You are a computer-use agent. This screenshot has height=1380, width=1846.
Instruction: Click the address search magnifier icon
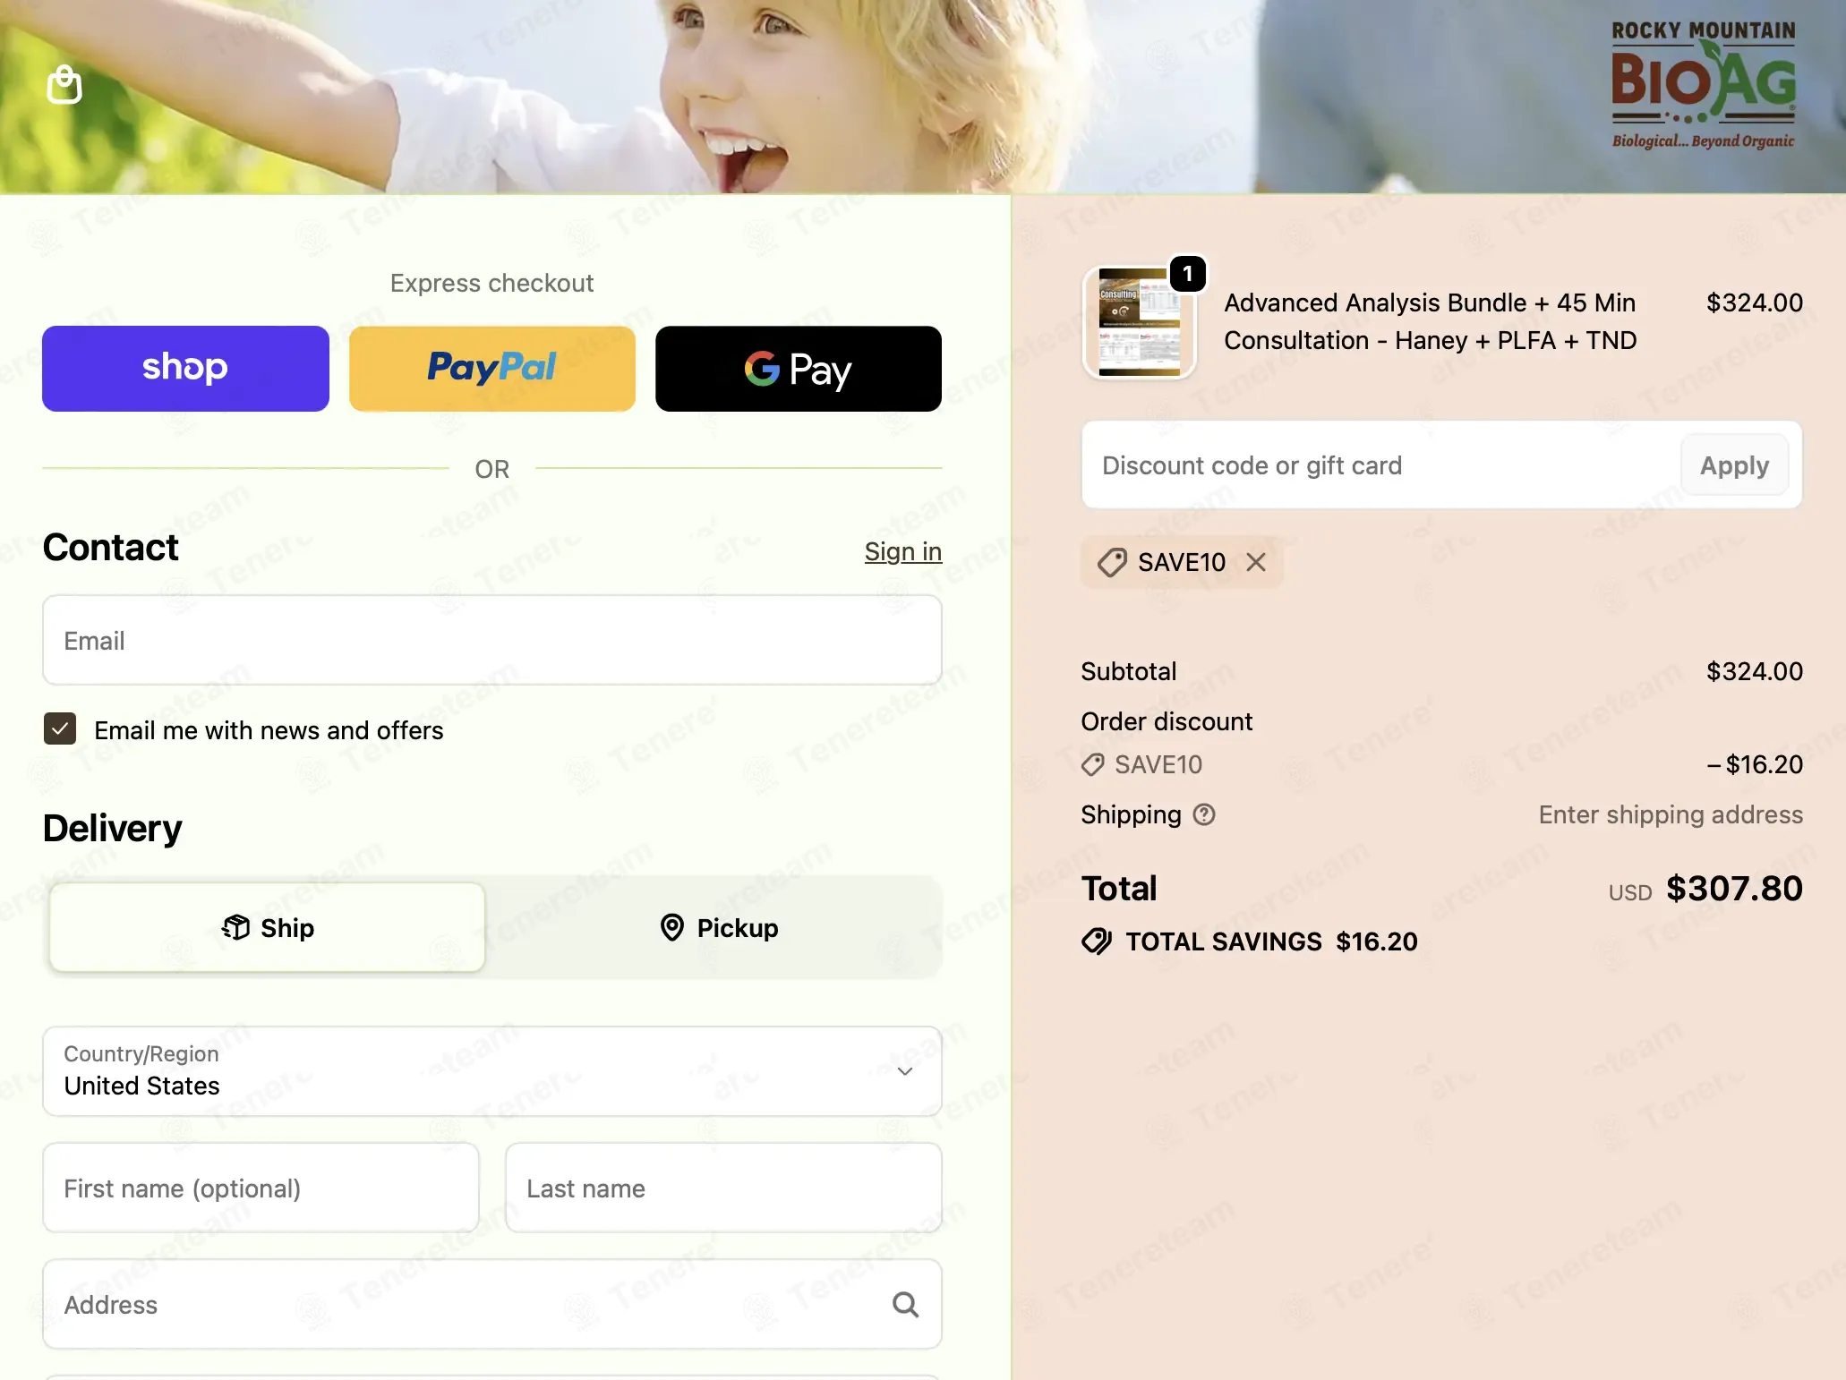[906, 1305]
